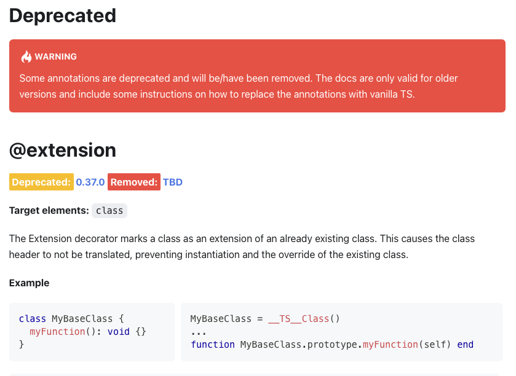Image resolution: width=516 pixels, height=376 pixels.
Task: Click the @extension section heading
Action: coord(63,150)
